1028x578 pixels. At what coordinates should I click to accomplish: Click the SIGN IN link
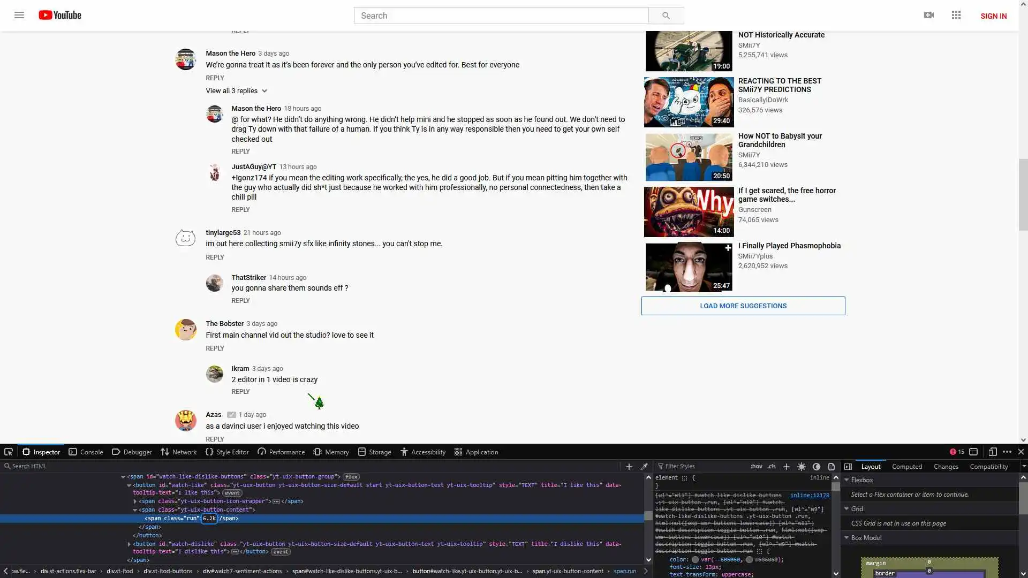[993, 16]
